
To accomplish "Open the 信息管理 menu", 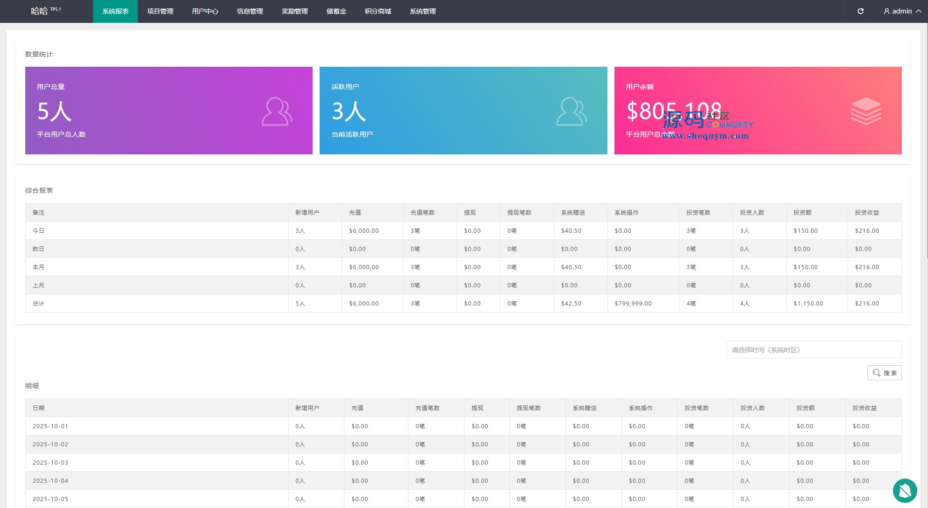I will pos(250,11).
